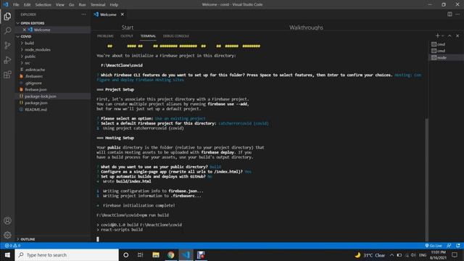Open notifications bell in status bar
Image resolution: width=464 pixels, height=261 pixels.
pyautogui.click(x=458, y=246)
